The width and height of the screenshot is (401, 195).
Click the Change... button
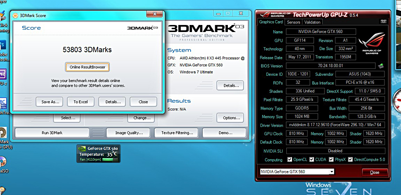pos(141,118)
